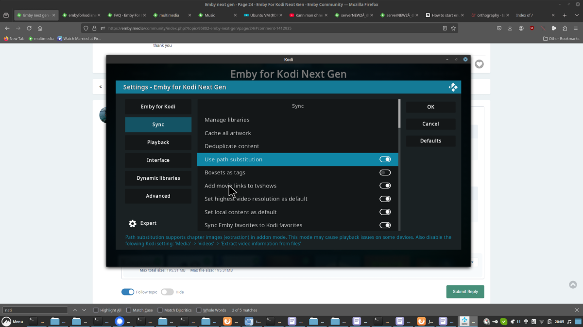Find previous match up arrow
The height and width of the screenshot is (327, 583).
tap(75, 310)
